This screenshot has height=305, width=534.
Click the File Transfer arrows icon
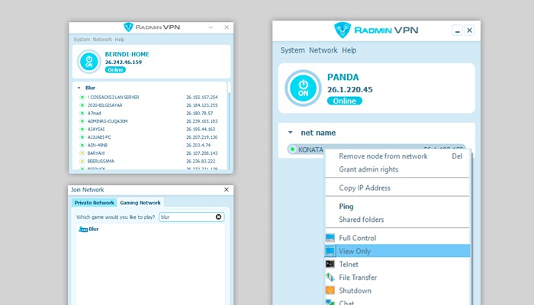[330, 278]
